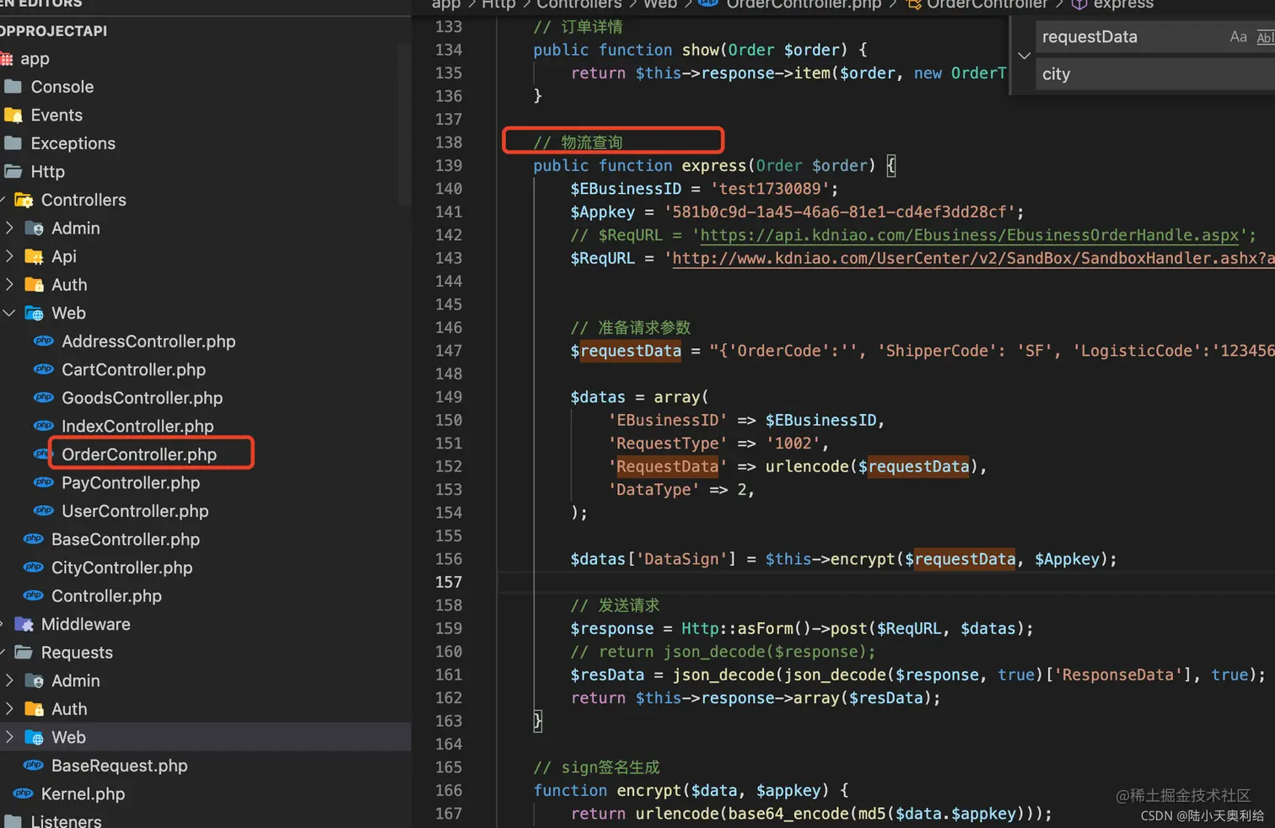Select the PayController.php PHP file icon
The width and height of the screenshot is (1275, 828).
coord(44,483)
